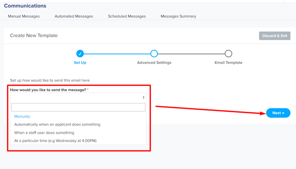Go to Scheduled Messages tab

(x=127, y=16)
